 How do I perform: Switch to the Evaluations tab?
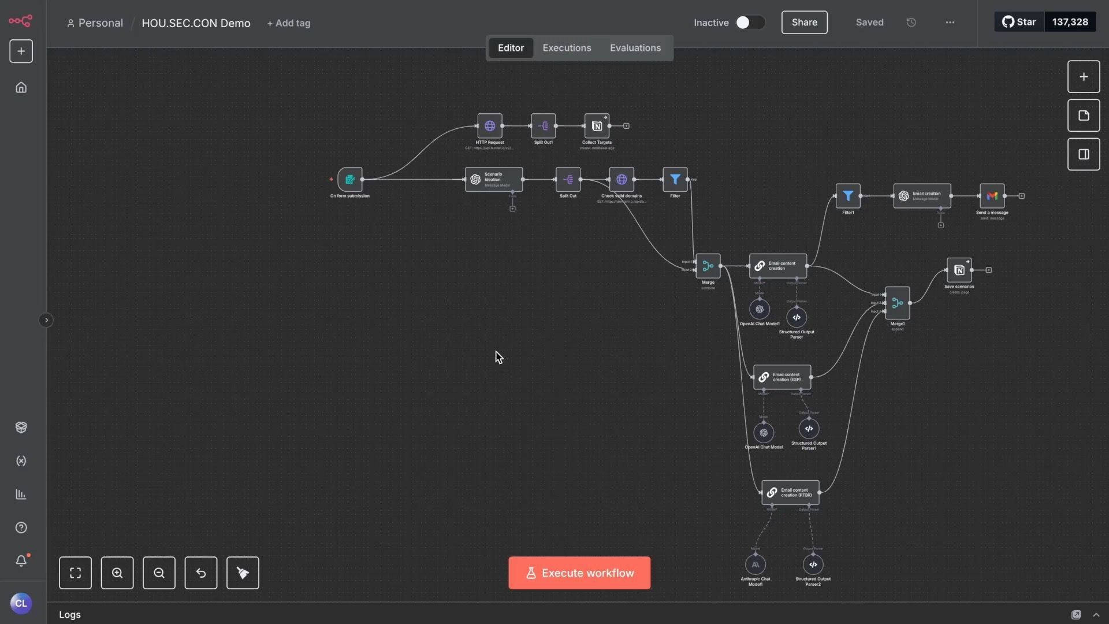coord(635,48)
